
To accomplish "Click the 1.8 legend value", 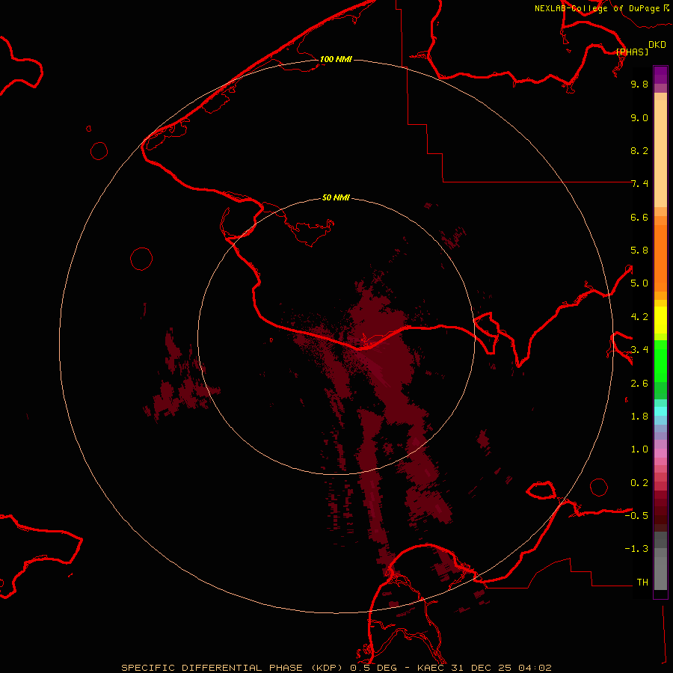I will (639, 417).
